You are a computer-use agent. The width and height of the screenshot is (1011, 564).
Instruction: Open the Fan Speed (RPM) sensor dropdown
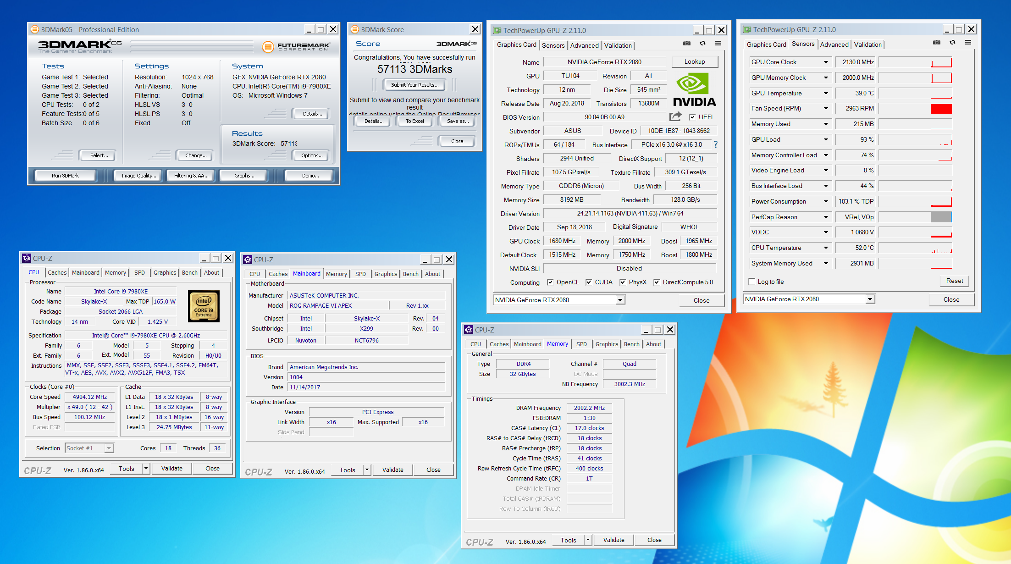pyautogui.click(x=826, y=109)
